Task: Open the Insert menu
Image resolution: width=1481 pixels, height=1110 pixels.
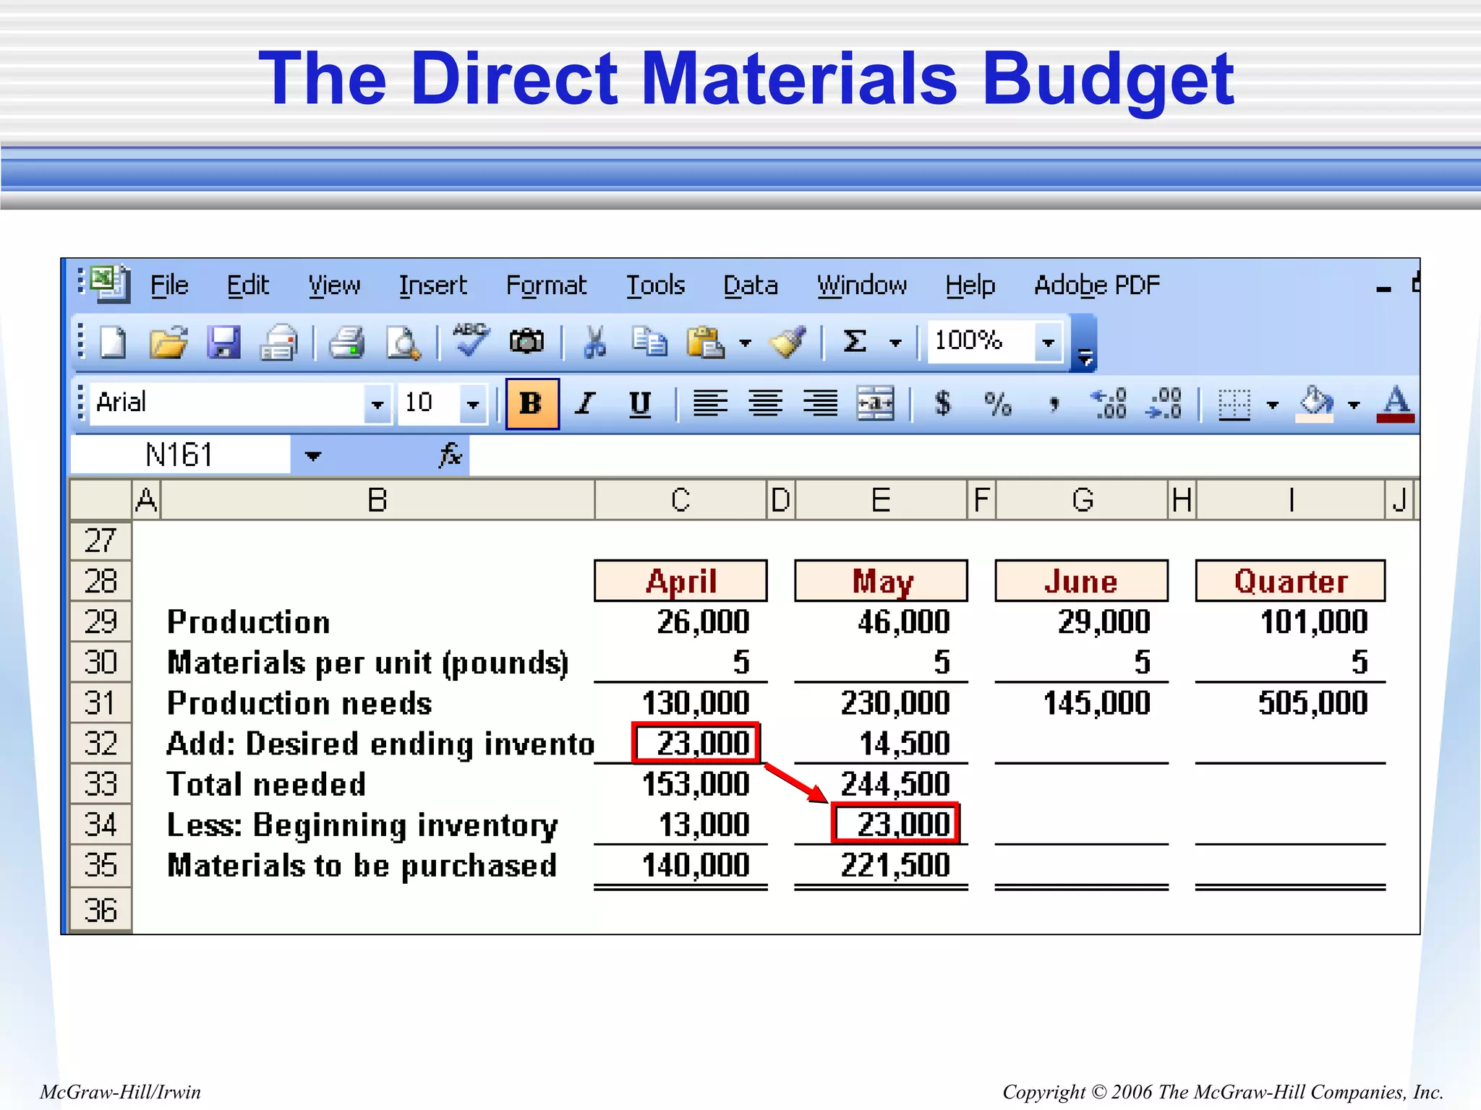Action: coord(432,285)
